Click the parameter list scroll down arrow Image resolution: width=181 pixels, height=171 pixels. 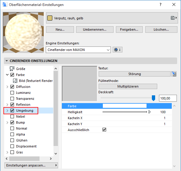[x=174, y=166]
